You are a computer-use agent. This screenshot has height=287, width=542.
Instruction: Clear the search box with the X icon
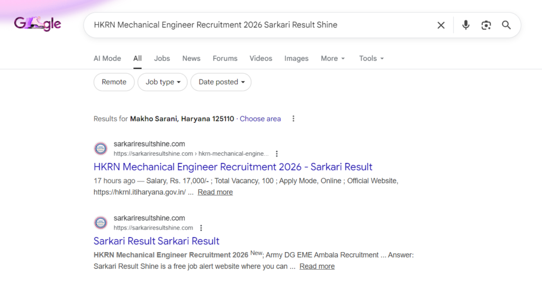[441, 25]
